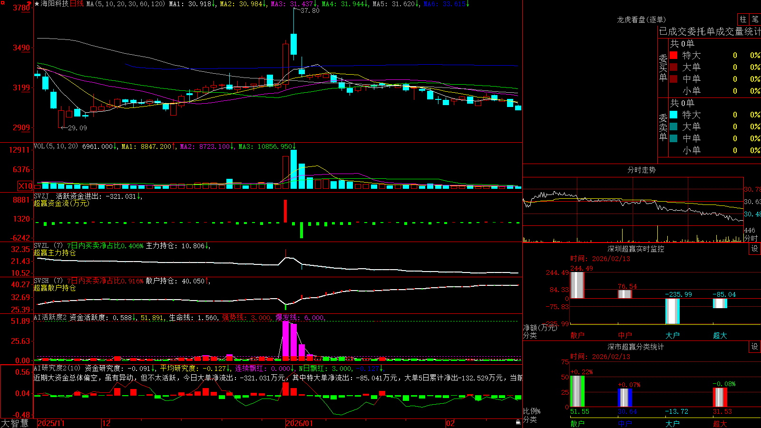The width and height of the screenshot is (761, 428).
Task: Click the MA(5,10,20,30,60,120) indicator label
Action: tap(126, 4)
